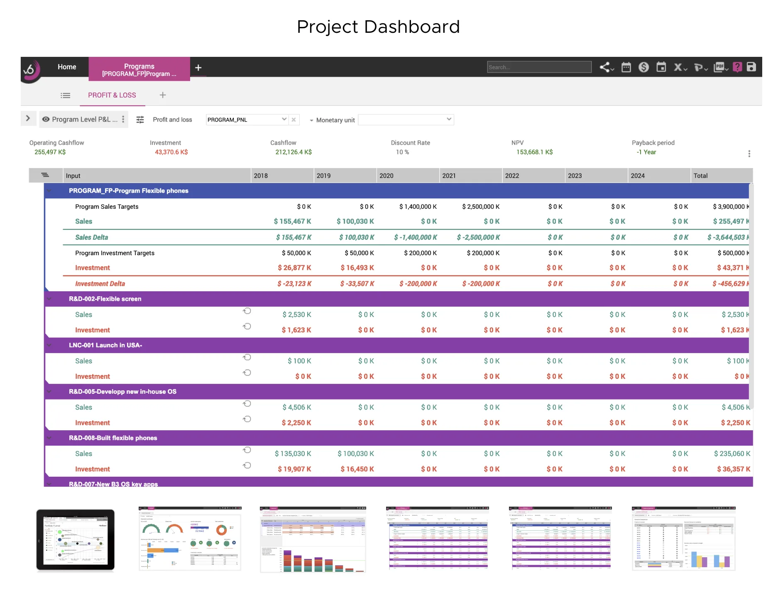Click $ 135,030 K in R&D-008 Sales
The height and width of the screenshot is (595, 778).
[293, 454]
